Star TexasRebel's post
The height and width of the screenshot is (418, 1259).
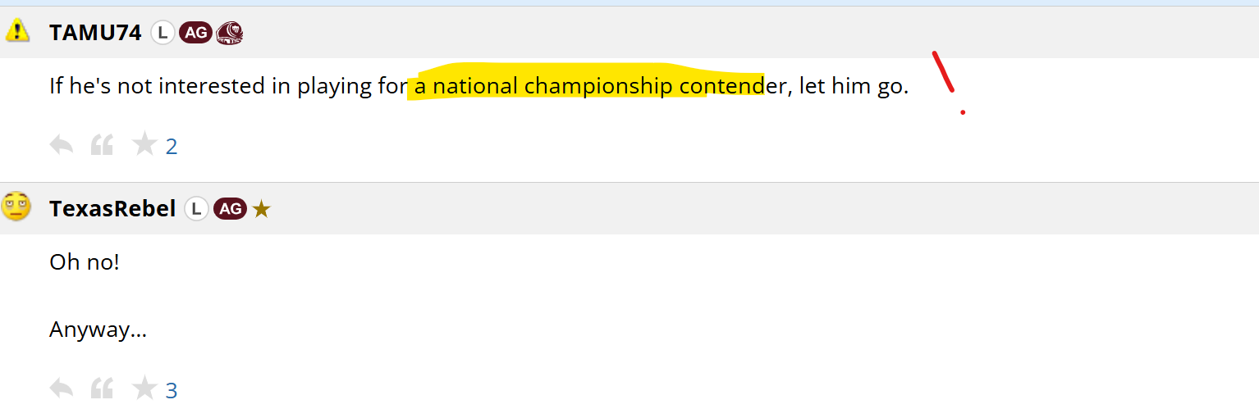pyautogui.click(x=144, y=388)
